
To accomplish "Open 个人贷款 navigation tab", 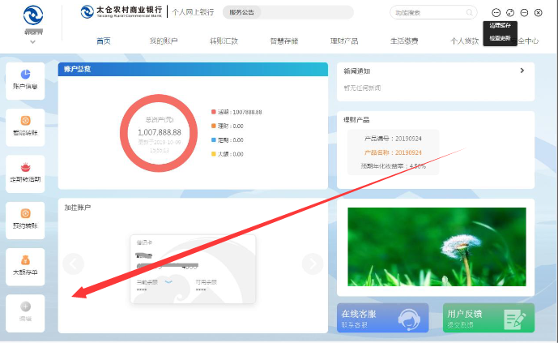I will [x=464, y=41].
